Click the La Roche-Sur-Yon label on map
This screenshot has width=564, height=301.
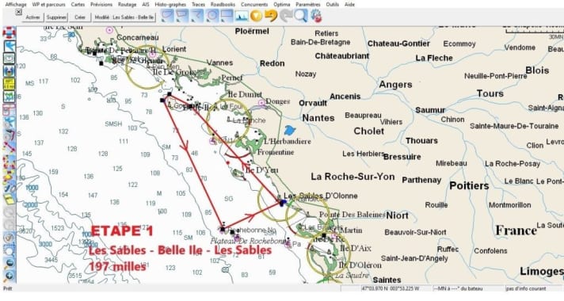pyautogui.click(x=352, y=177)
